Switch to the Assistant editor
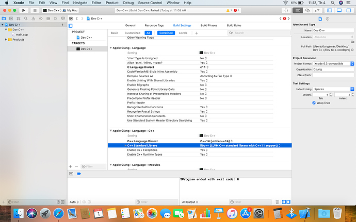This screenshot has width=356, height=222. click(x=308, y=10)
